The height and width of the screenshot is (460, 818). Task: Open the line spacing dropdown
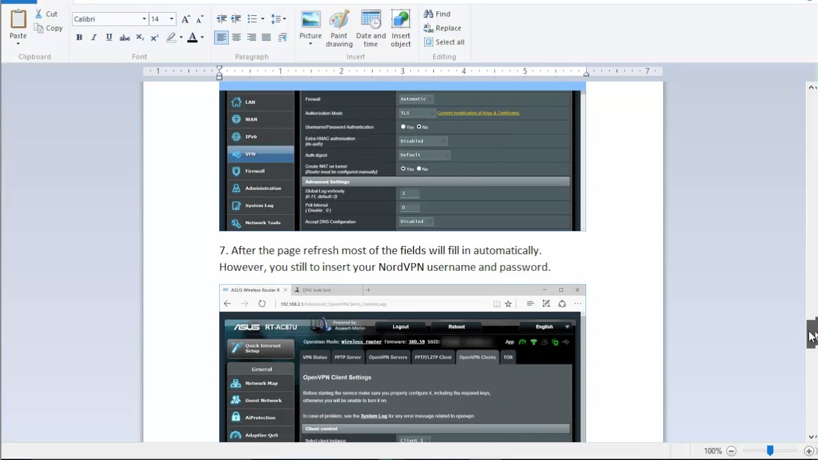279,19
